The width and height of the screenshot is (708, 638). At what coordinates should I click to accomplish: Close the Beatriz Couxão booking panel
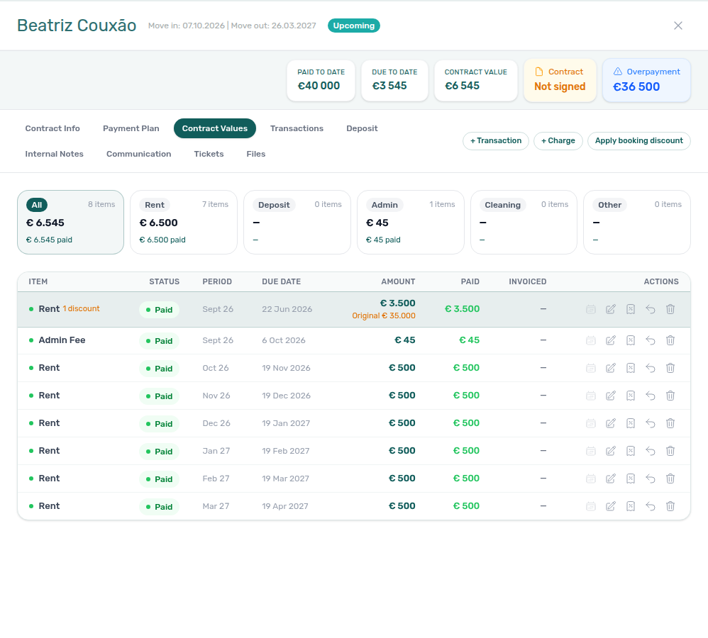[677, 26]
